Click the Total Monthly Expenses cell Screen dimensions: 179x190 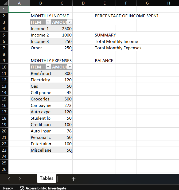(x=118, y=48)
